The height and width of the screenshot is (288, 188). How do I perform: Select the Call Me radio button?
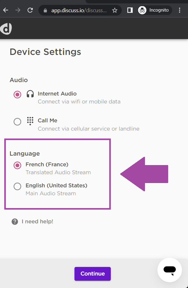click(17, 122)
